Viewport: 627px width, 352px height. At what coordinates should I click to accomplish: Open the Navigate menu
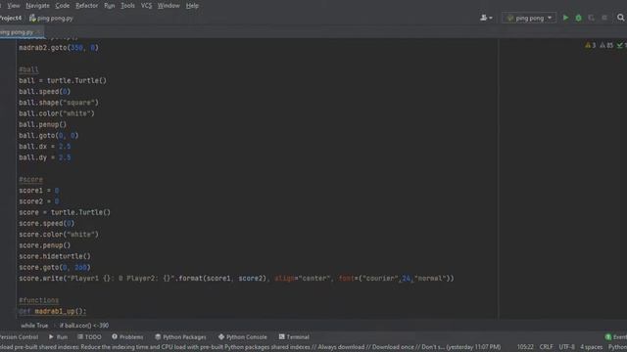click(x=37, y=6)
